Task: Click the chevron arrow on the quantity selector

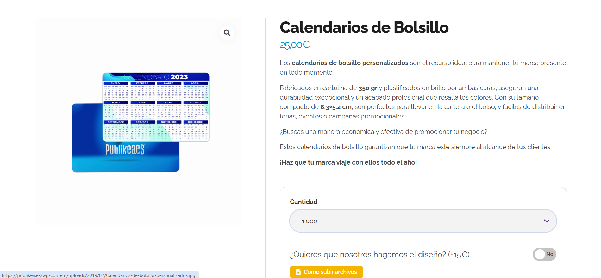Action: pos(546,221)
